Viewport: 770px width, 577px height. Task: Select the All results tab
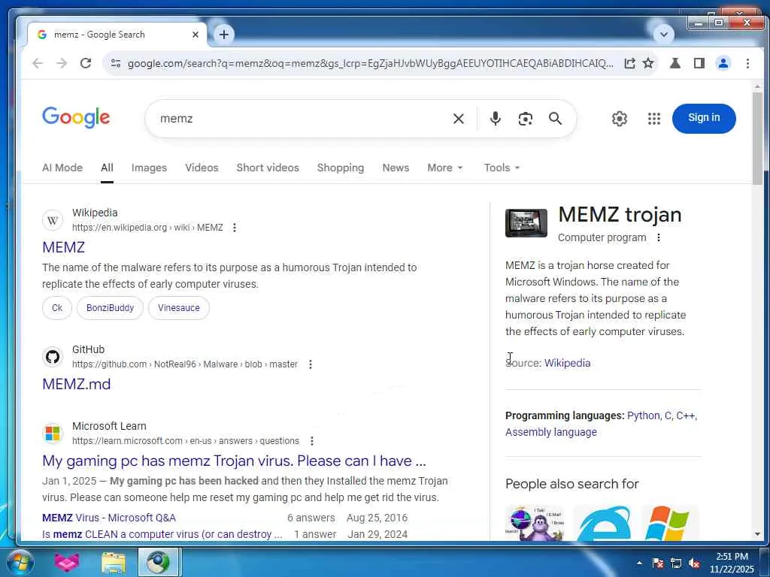point(107,168)
